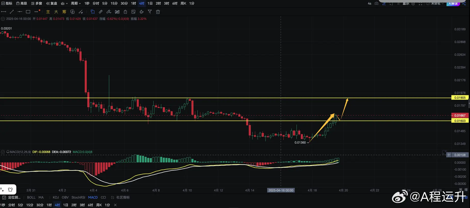Open more drawing tools (three dots)
470x208 pixels.
(x=36, y=12)
